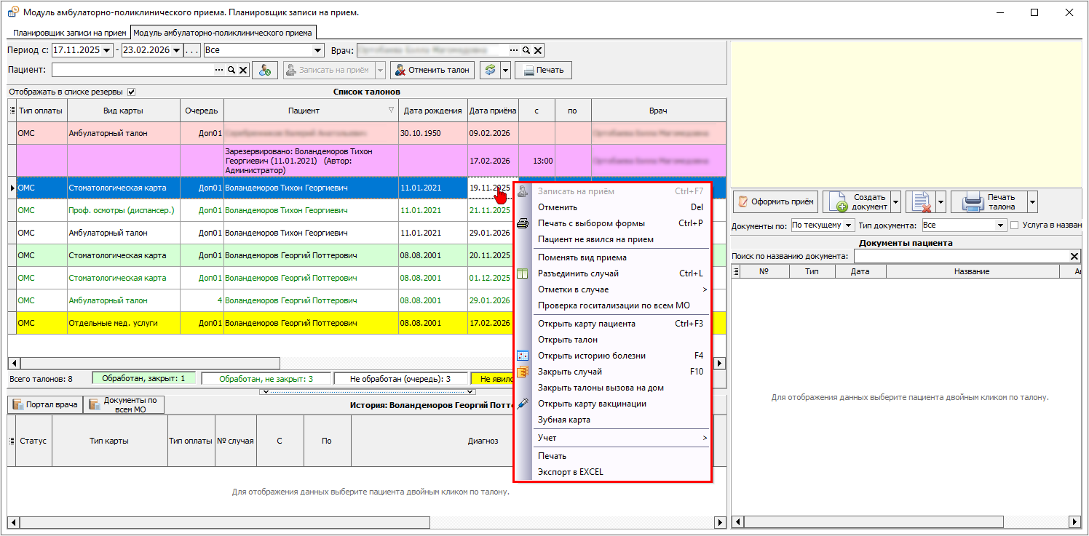This screenshot has width=1089, height=536.
Task: Click the green refresh arrows icon
Action: [x=490, y=70]
